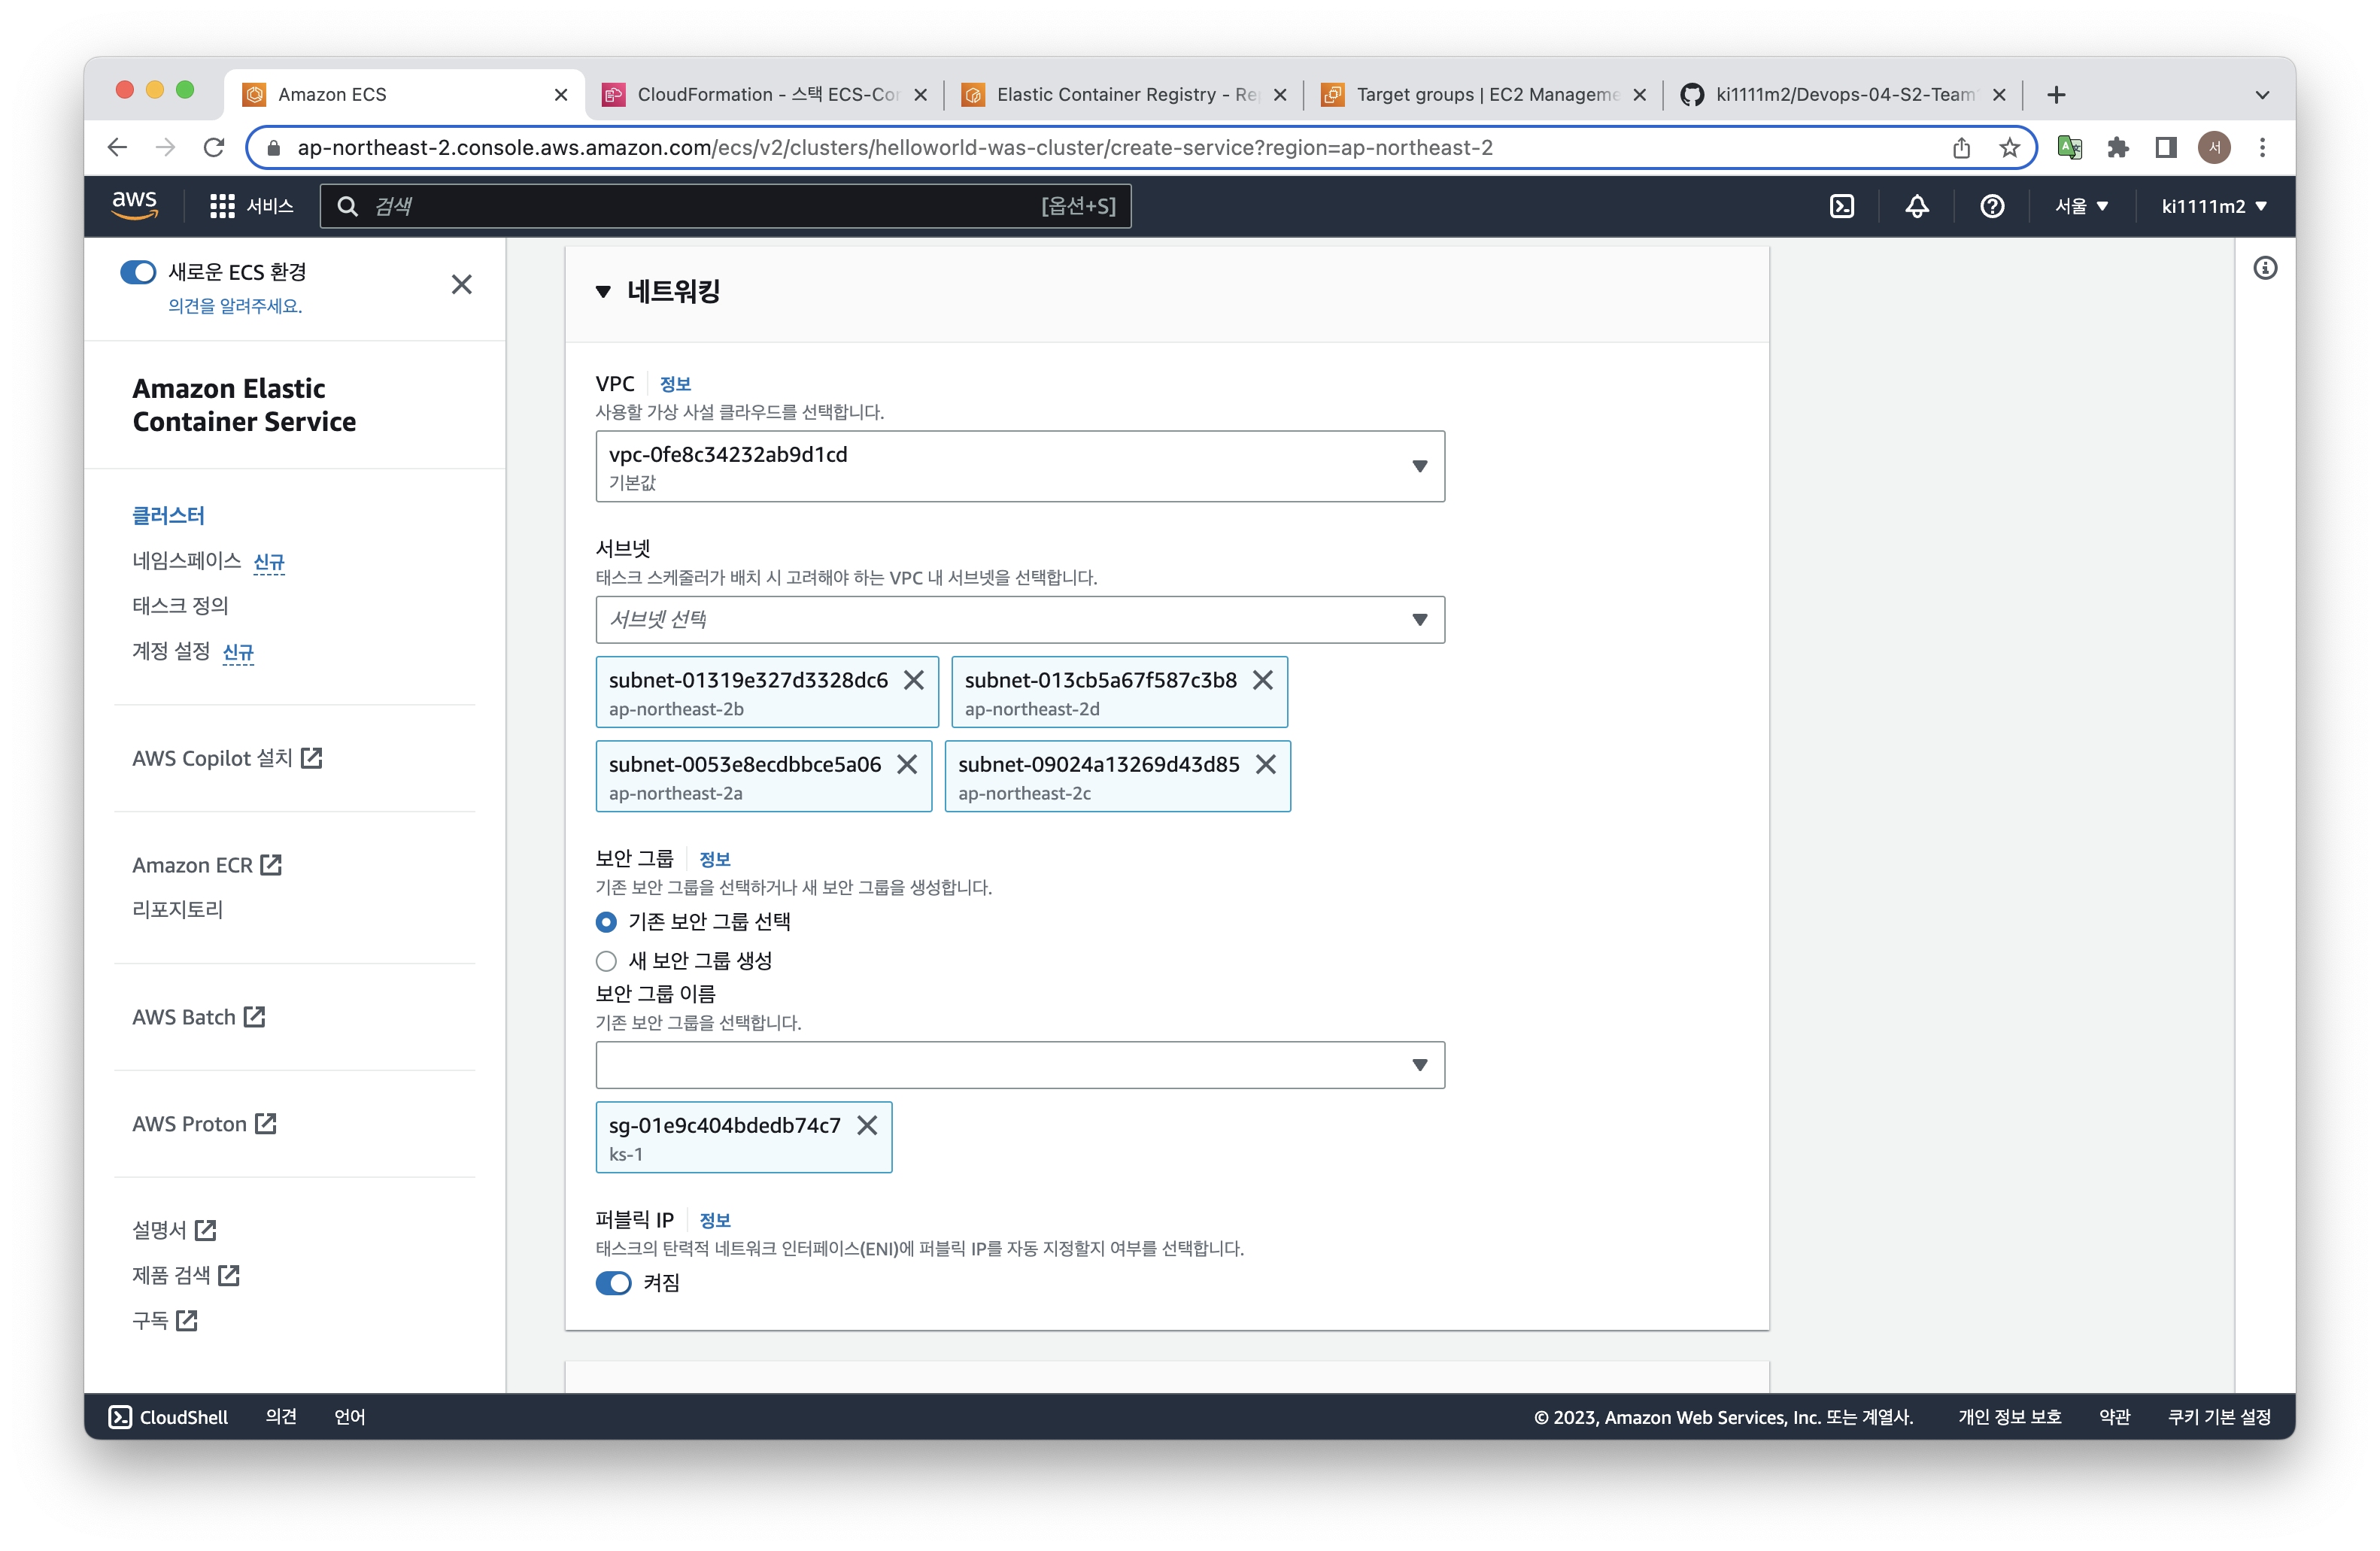Image resolution: width=2380 pixels, height=1551 pixels.
Task: Click the notifications bell icon
Action: 1916,206
